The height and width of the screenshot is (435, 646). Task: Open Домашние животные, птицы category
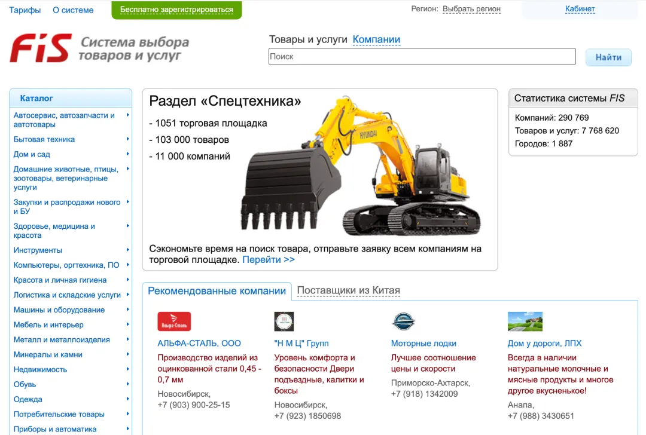pyautogui.click(x=66, y=178)
